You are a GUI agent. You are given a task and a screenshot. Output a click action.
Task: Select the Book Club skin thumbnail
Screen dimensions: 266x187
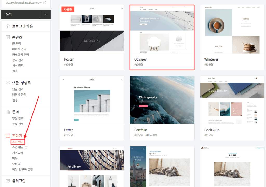(232, 100)
